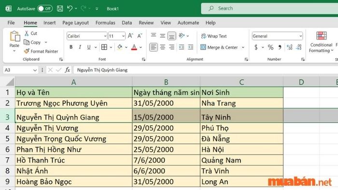Image resolution: width=338 pixels, height=190 pixels.
Task: Click the Redo arrow icon
Action: pyautogui.click(x=83, y=9)
